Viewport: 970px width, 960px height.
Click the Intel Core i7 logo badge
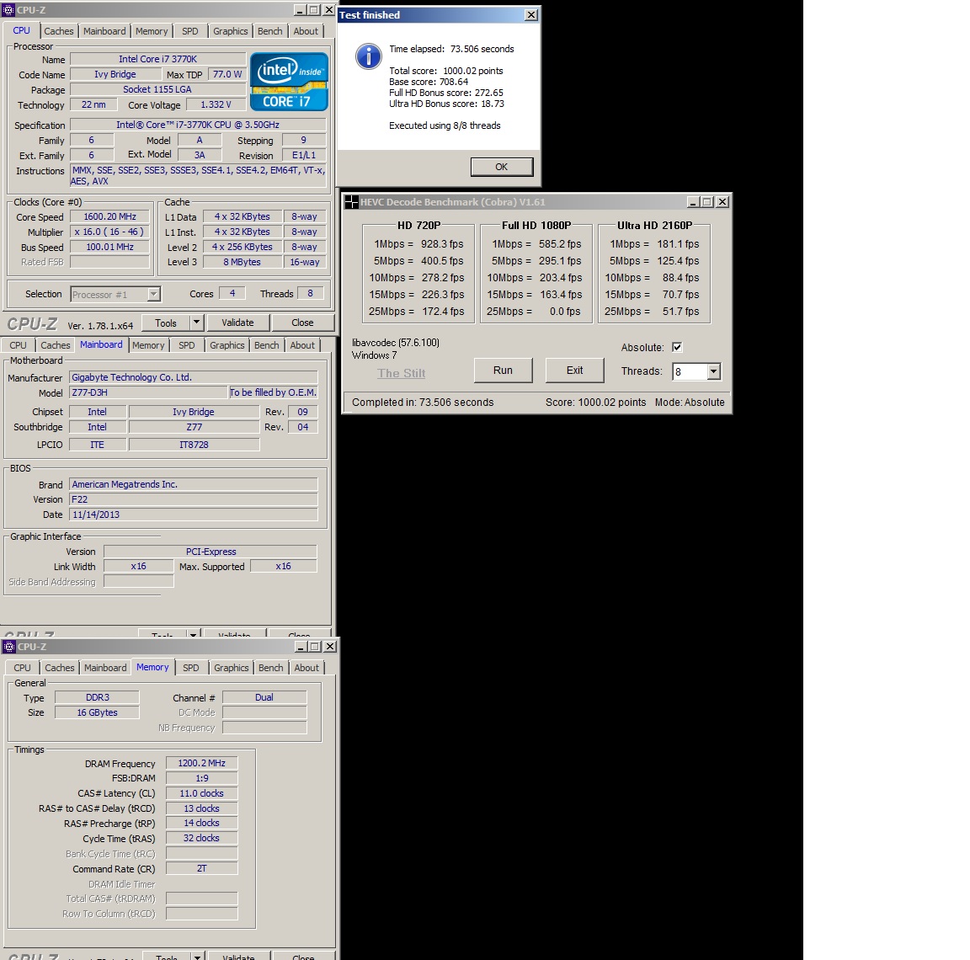[289, 82]
